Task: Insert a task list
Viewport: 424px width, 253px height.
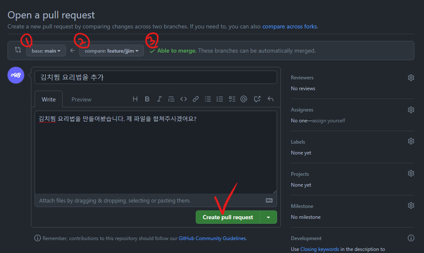Action: [232, 99]
